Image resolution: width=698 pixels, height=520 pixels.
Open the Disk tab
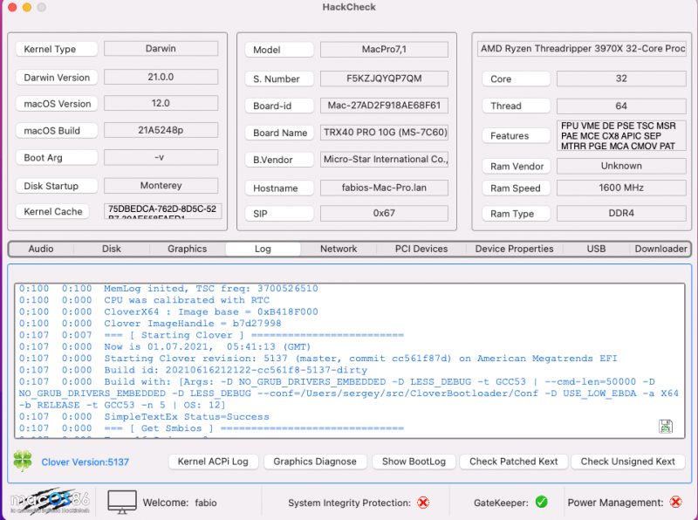[x=112, y=249]
